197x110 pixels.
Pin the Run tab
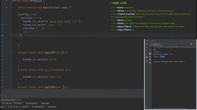click(x=147, y=61)
